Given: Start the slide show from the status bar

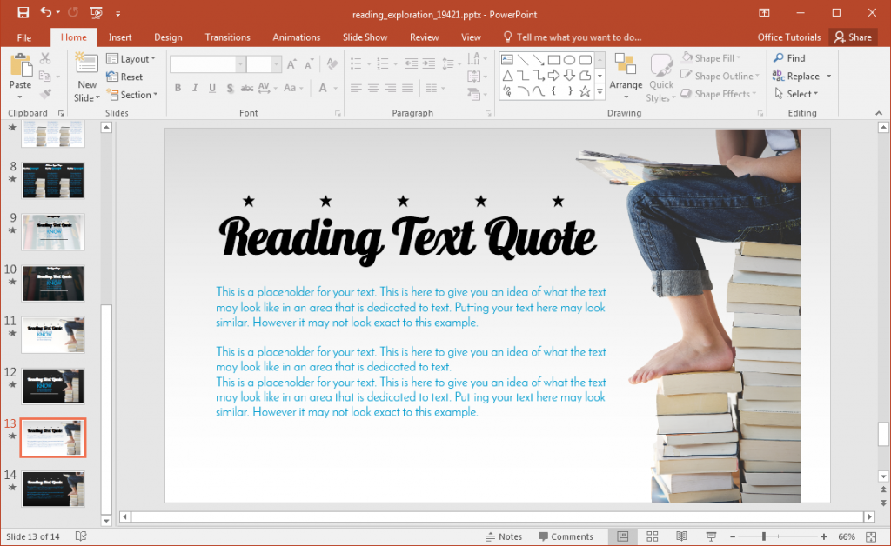Looking at the screenshot, I should [711, 536].
